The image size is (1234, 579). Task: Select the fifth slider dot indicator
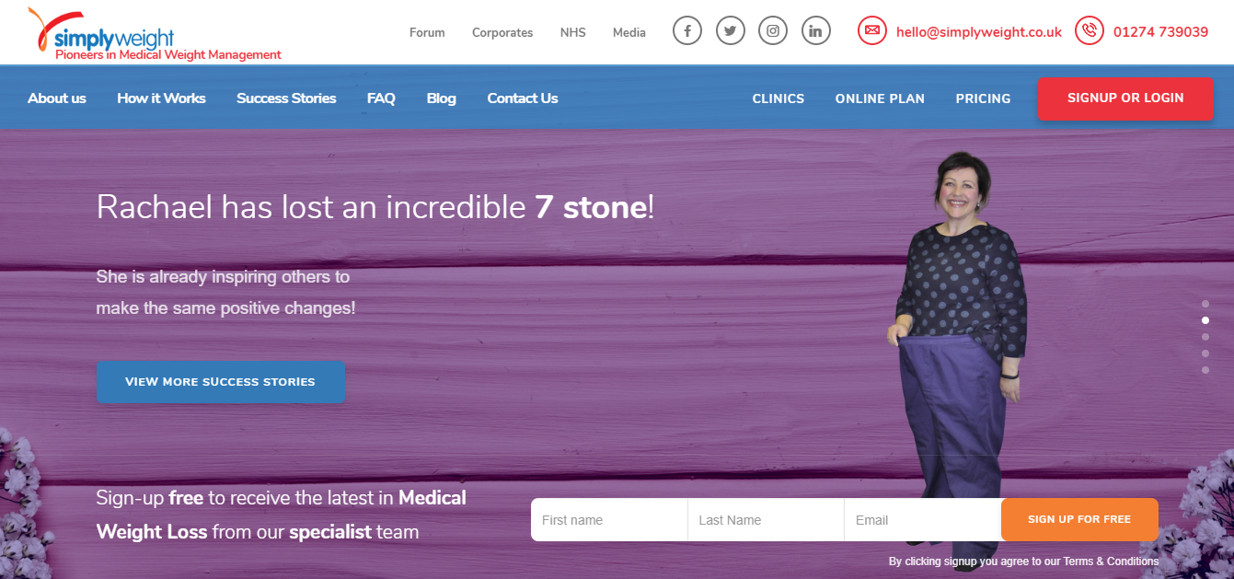coord(1205,370)
